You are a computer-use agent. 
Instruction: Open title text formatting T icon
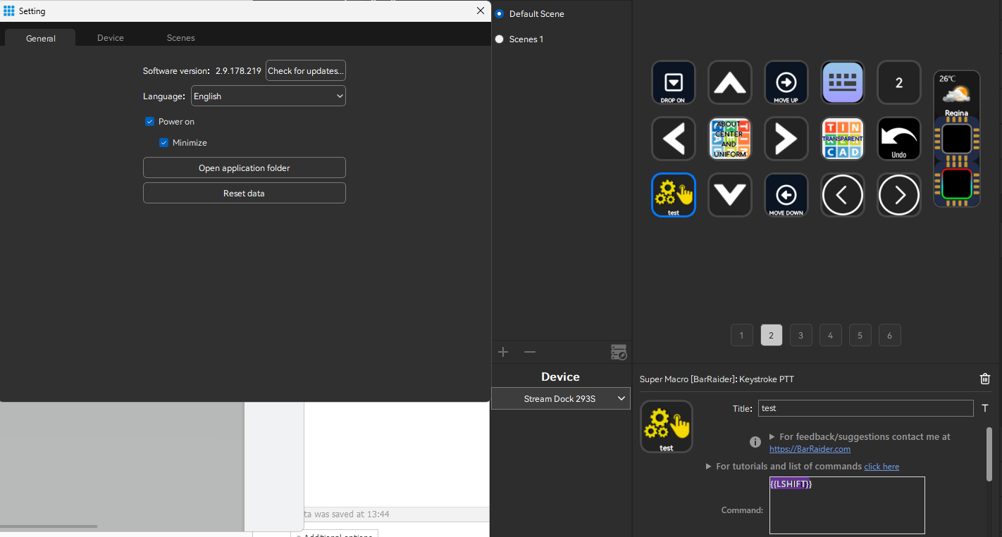[x=985, y=408]
